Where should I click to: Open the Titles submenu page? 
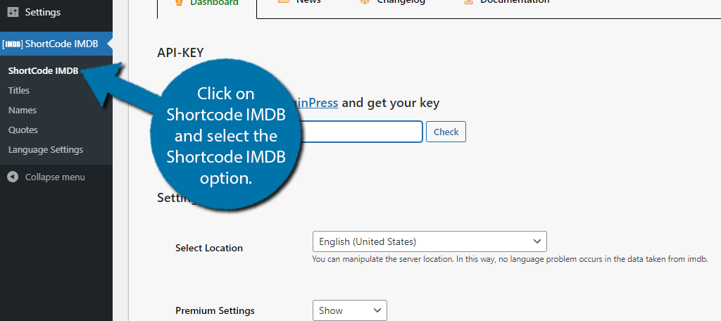[19, 91]
